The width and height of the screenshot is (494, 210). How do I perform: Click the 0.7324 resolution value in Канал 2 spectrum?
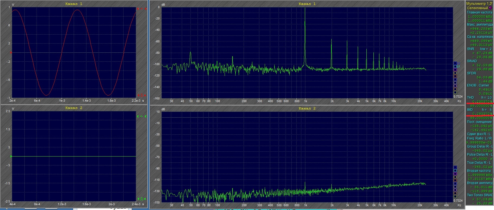tap(458, 201)
